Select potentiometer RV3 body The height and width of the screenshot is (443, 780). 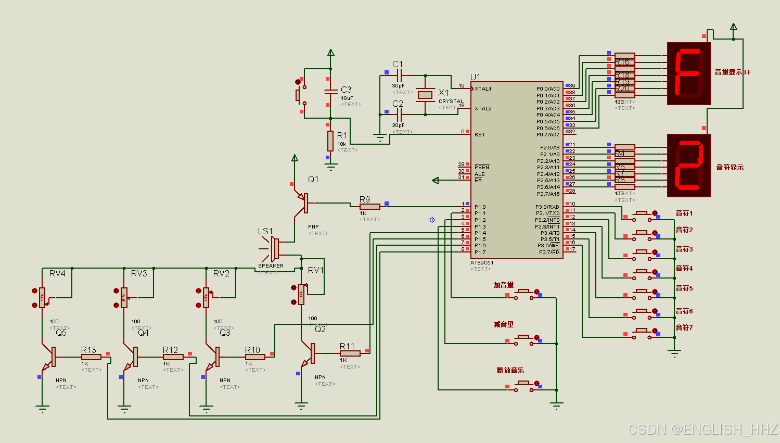click(x=124, y=298)
